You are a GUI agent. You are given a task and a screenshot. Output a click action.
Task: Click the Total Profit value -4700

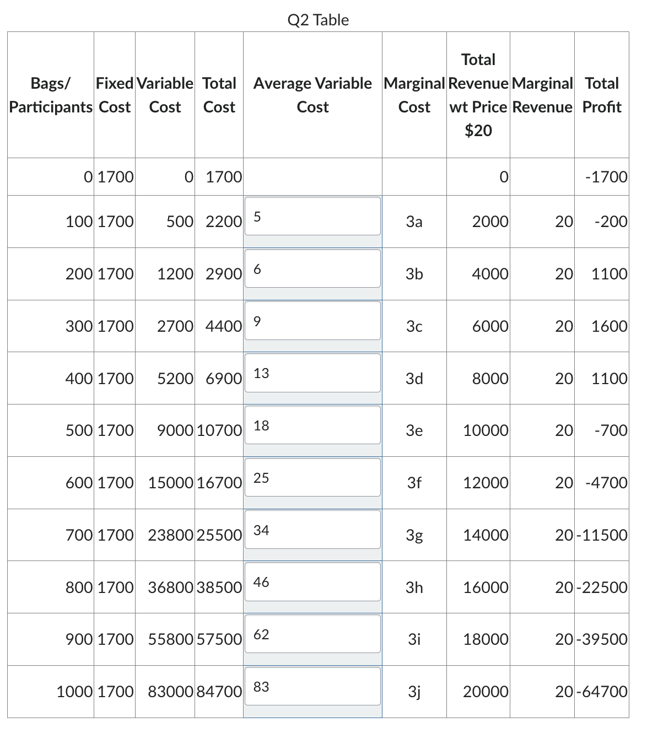[607, 483]
